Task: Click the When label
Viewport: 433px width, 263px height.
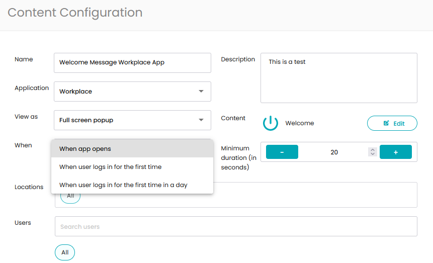Action: point(23,145)
